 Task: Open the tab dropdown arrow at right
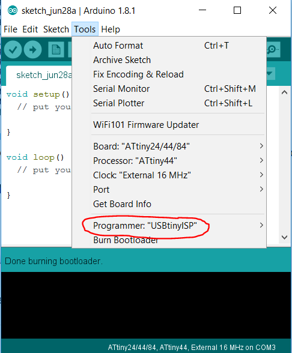[270, 73]
